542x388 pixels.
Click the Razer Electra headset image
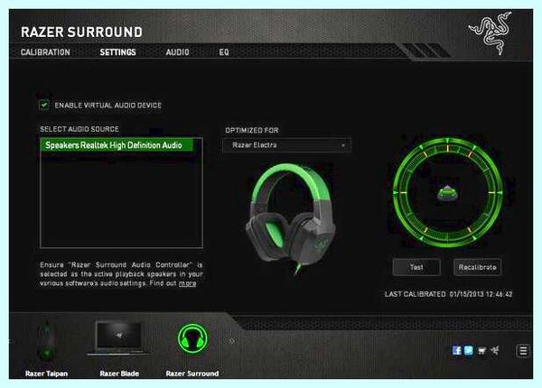pyautogui.click(x=290, y=218)
